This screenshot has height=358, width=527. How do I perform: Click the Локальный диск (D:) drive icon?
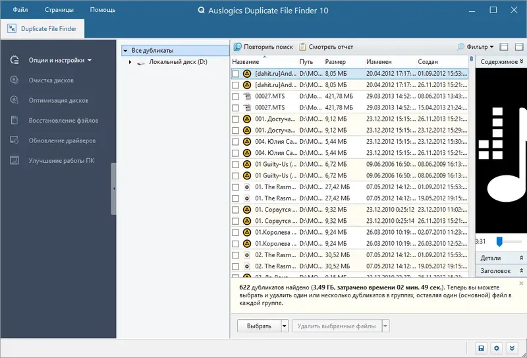[141, 62]
